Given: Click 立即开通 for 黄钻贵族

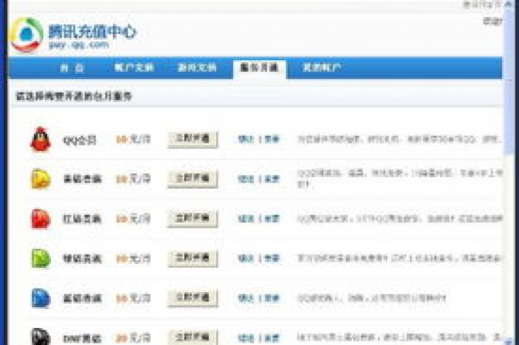Looking at the screenshot, I should coord(193,179).
